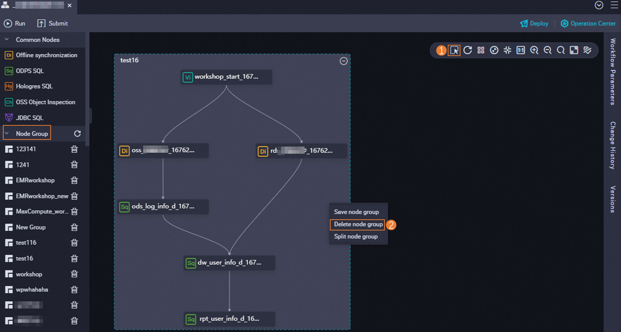621x332 pixels.
Task: Remove EMRworkshop with its trash icon
Action: click(x=75, y=180)
